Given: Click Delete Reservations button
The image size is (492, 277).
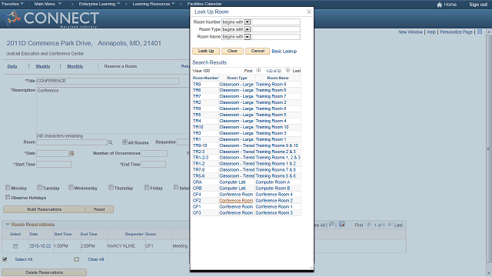Looking at the screenshot, I should click(x=45, y=272).
